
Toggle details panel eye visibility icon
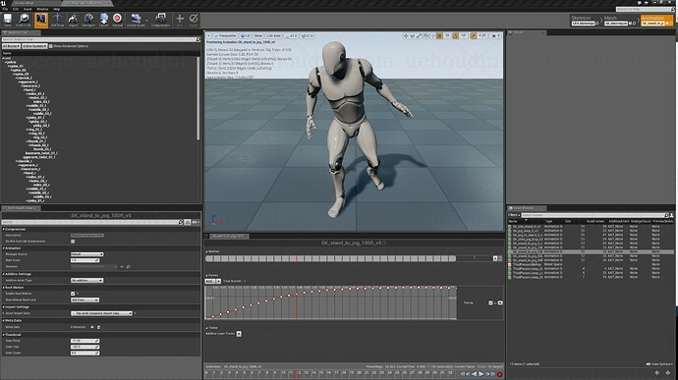tap(195, 222)
